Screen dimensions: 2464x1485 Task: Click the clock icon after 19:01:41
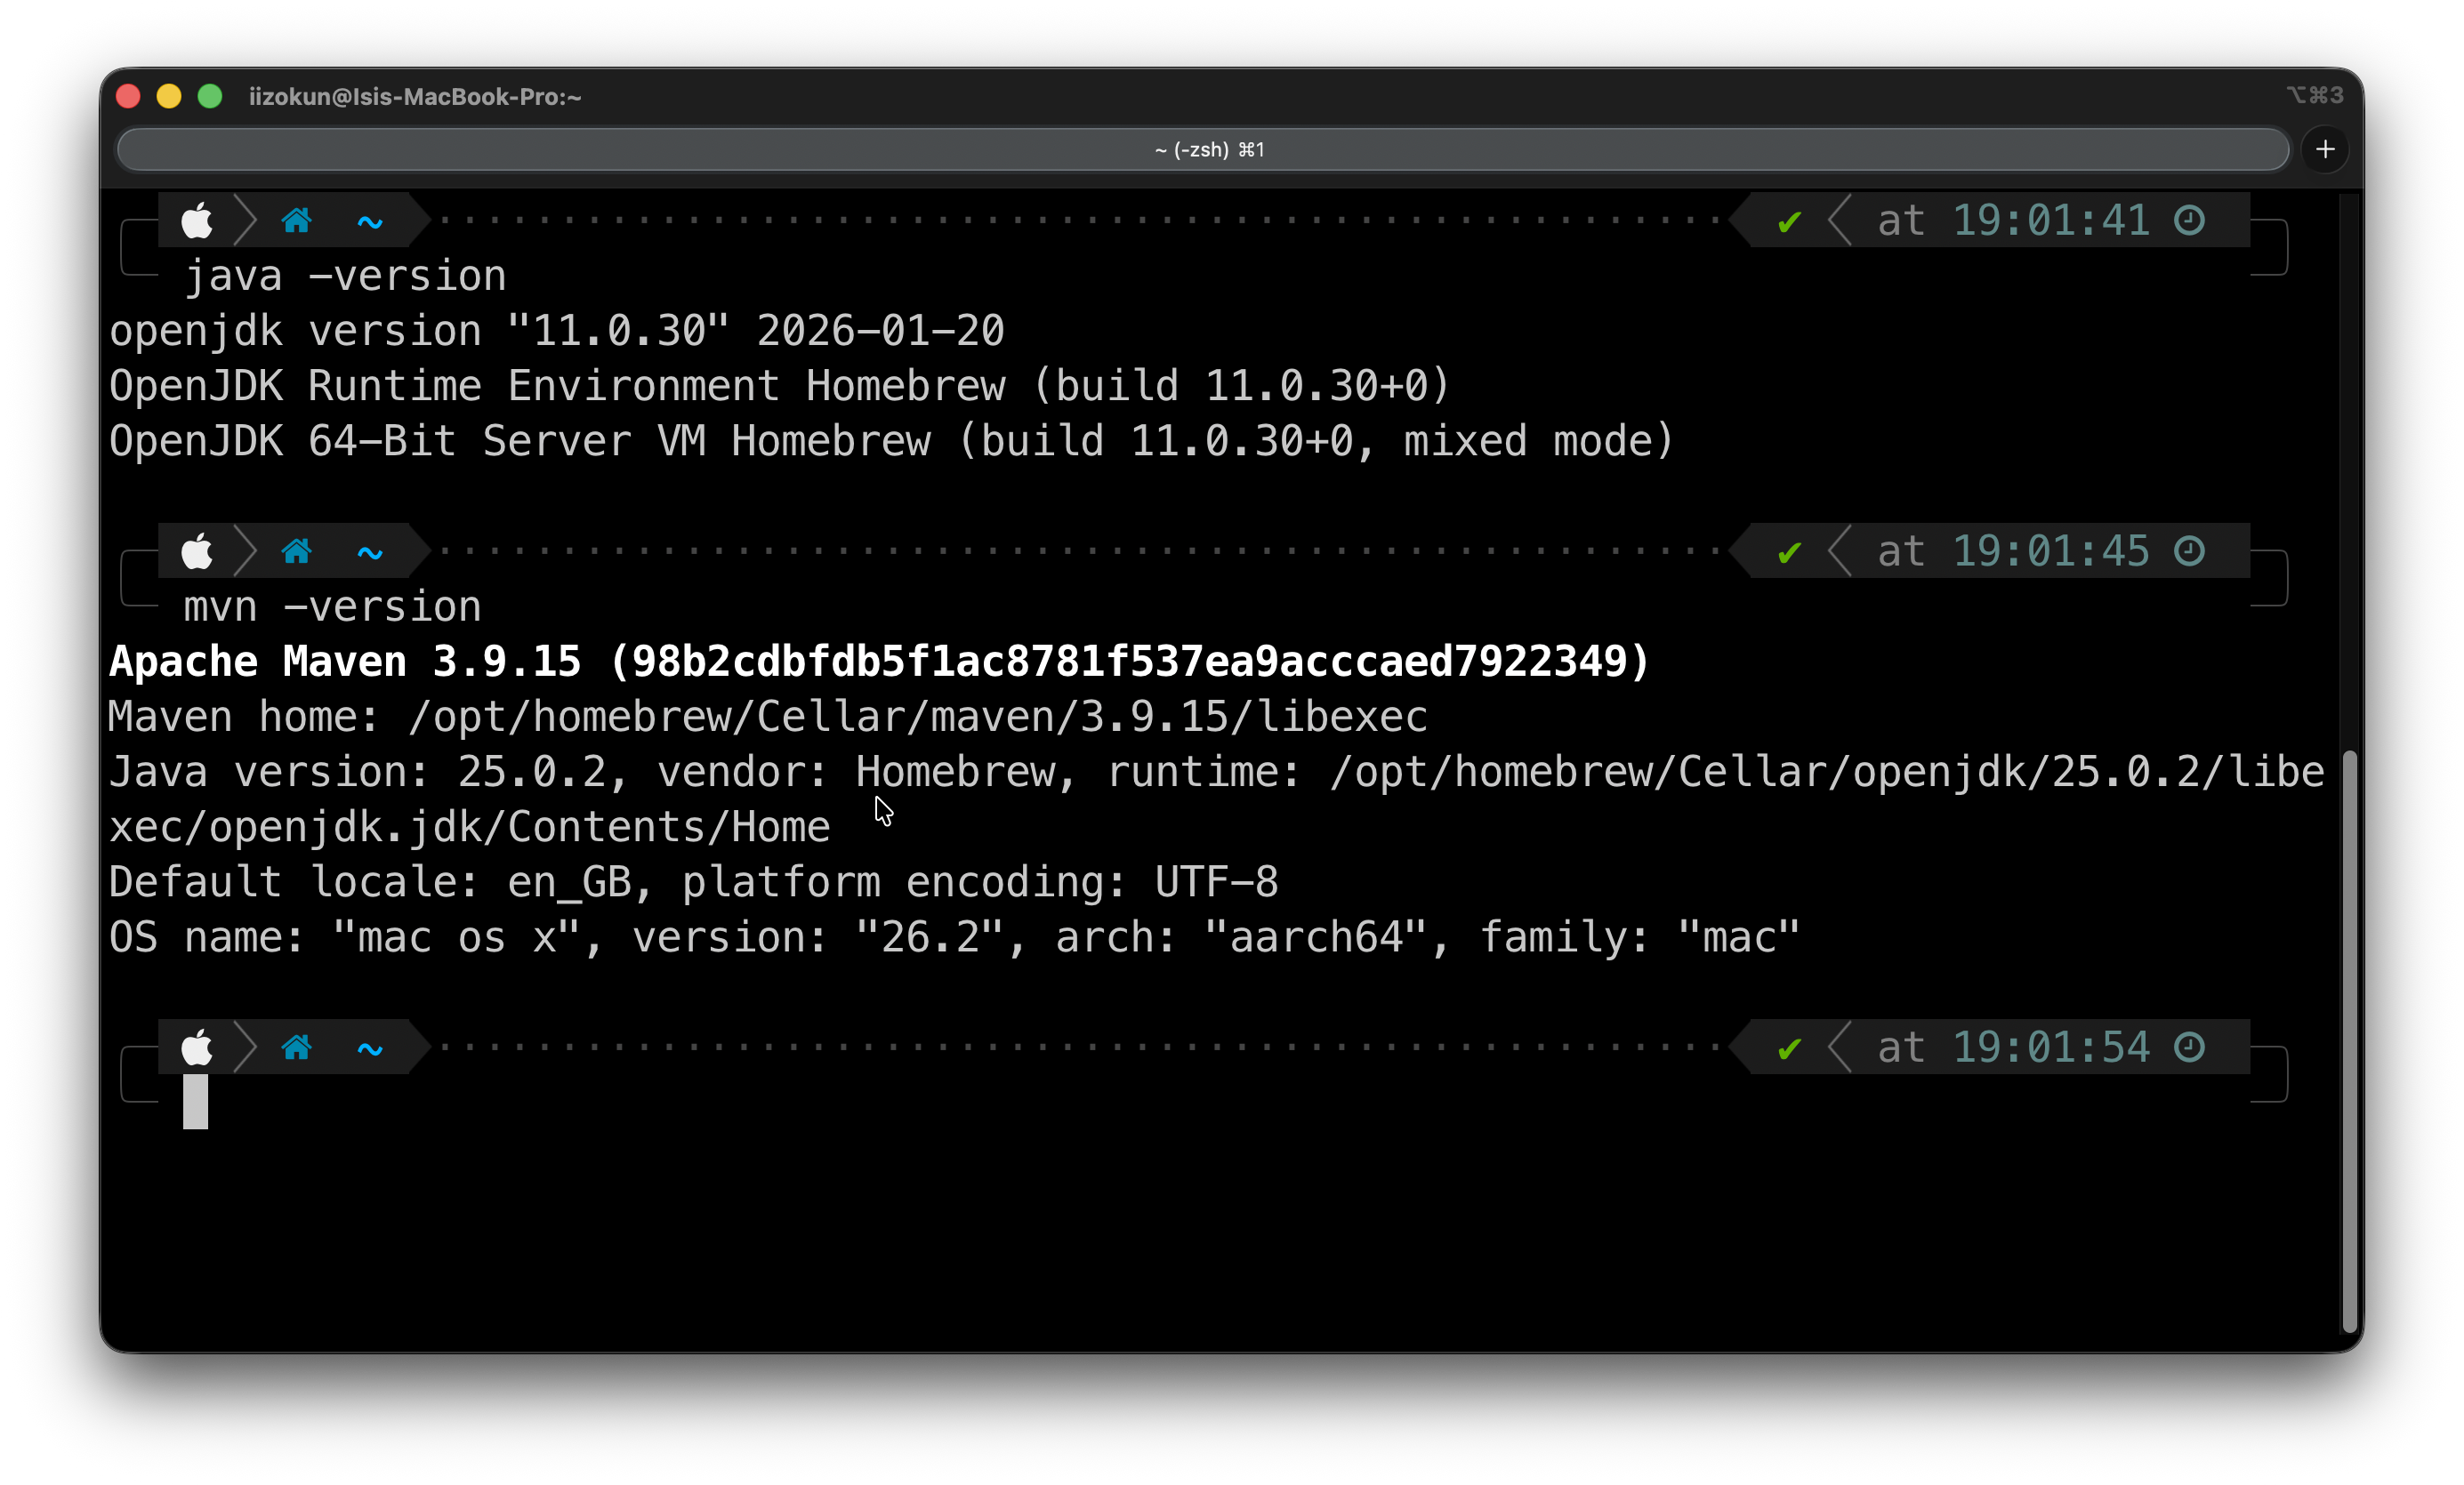click(2189, 221)
